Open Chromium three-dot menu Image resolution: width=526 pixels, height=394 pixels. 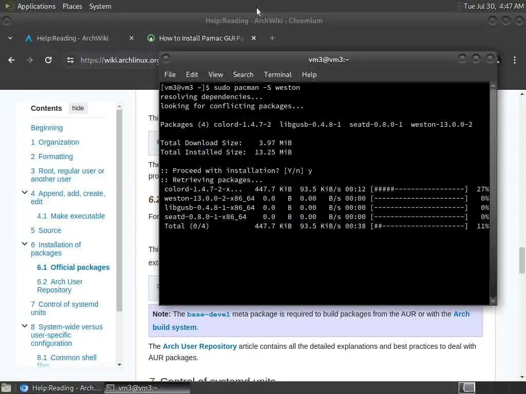coord(515,60)
